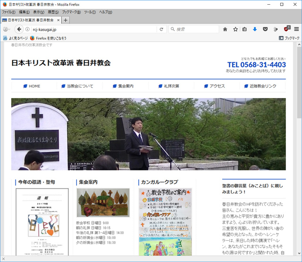Screen dimensions: 302x262
Task: Bookmark this page with the star icon
Action: (235, 29)
